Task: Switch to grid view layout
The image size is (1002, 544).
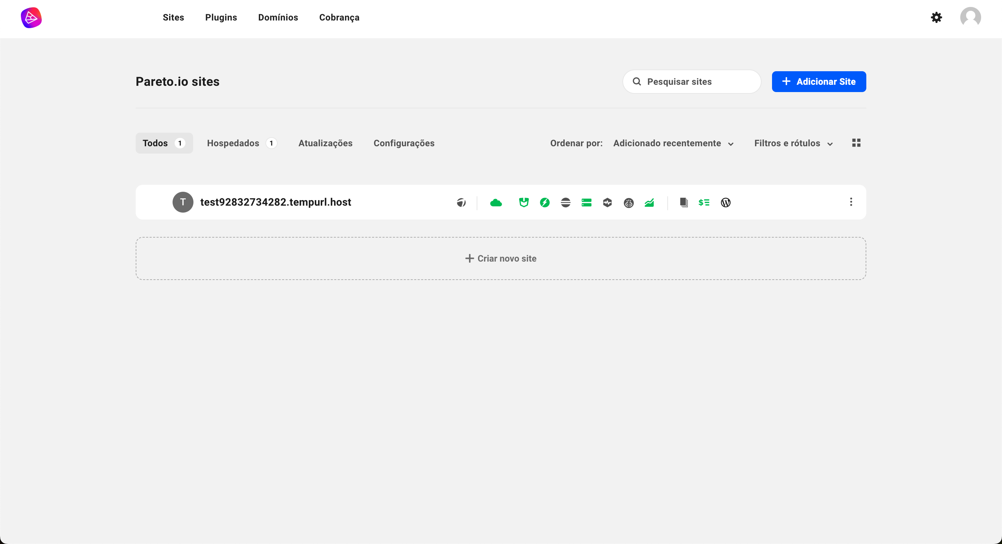Action: click(x=856, y=143)
